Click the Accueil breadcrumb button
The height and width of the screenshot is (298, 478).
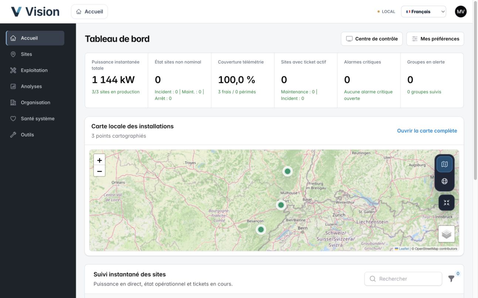89,11
